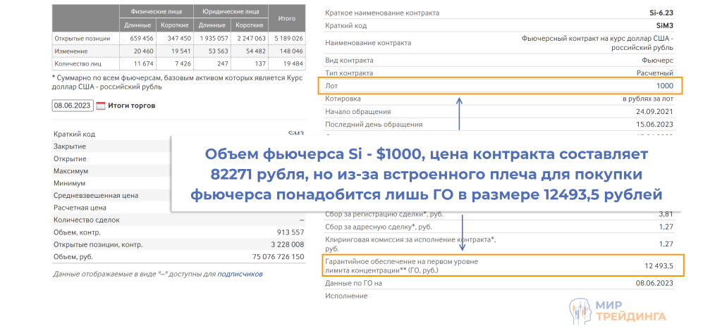Click the Итого column header

pos(286,18)
